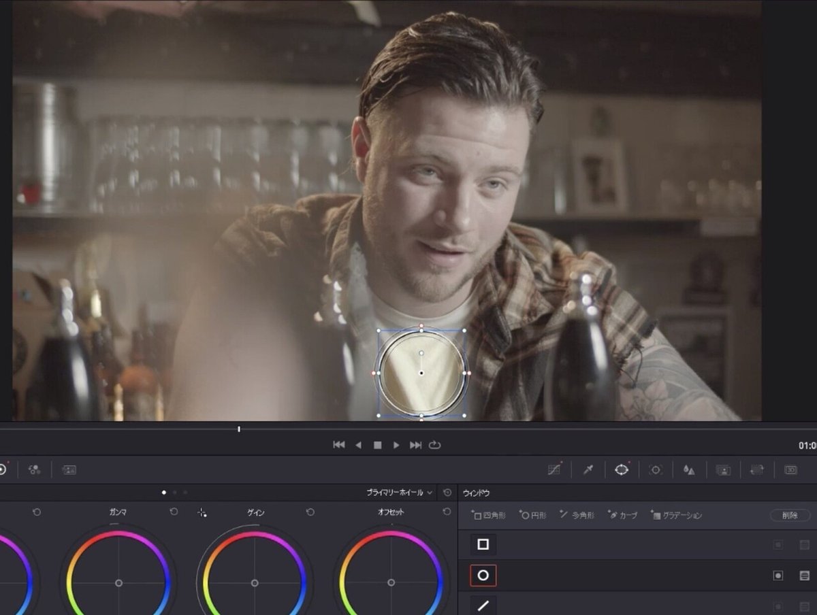The image size is (817, 615).
Task: Click the circle window rotation handle
Action: [421, 353]
